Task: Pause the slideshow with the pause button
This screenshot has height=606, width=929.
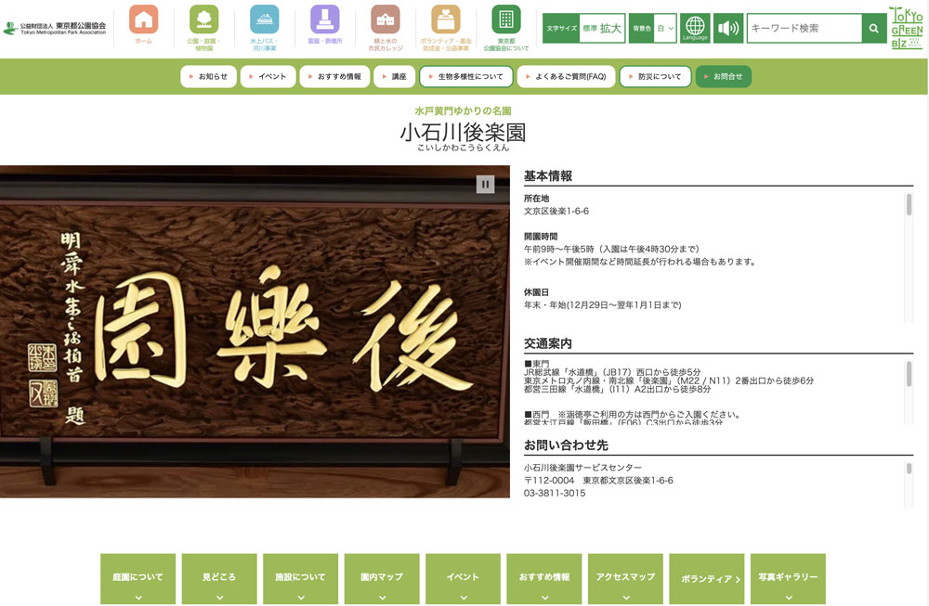Action: tap(485, 184)
